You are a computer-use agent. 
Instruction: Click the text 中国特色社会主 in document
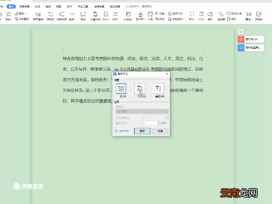[189, 80]
